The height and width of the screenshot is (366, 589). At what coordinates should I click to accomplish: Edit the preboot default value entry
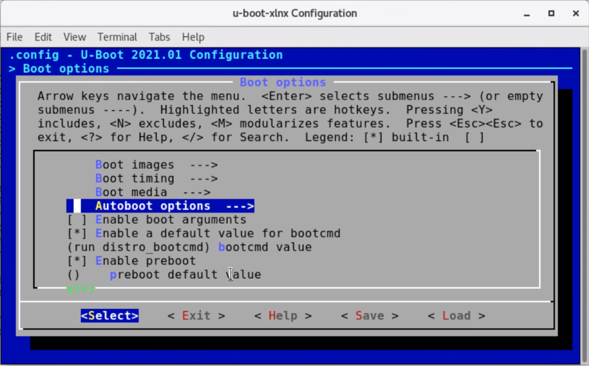coord(164,275)
